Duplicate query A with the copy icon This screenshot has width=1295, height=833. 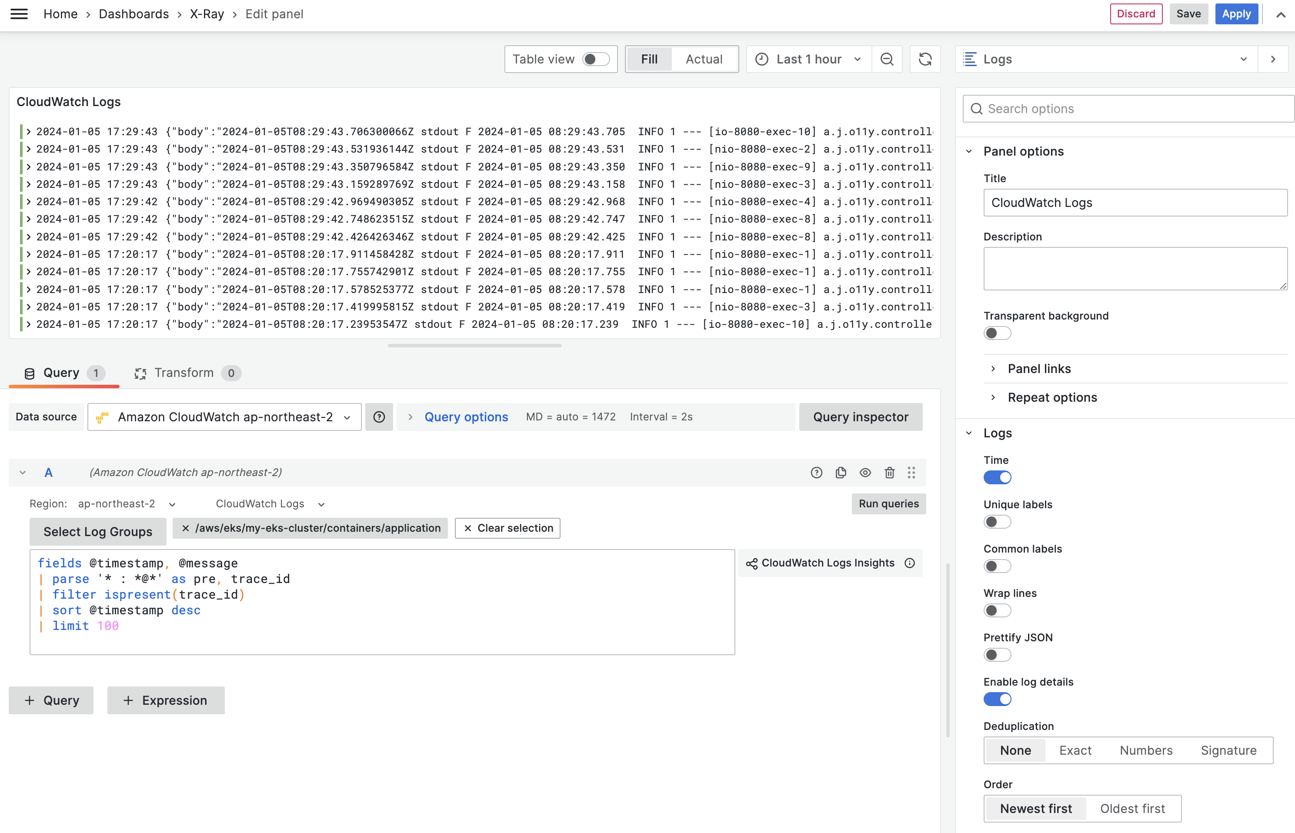841,472
